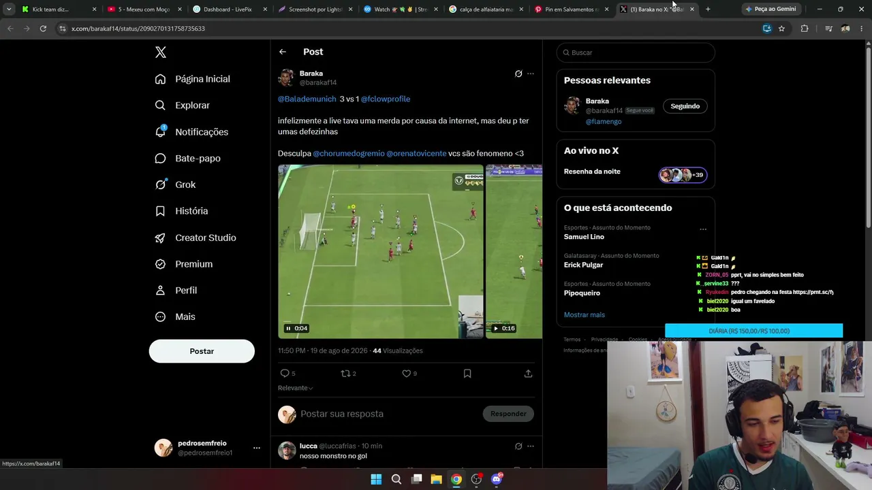Open the @chorumedogremio mention
Screen dimensions: 872x490
tap(349, 154)
